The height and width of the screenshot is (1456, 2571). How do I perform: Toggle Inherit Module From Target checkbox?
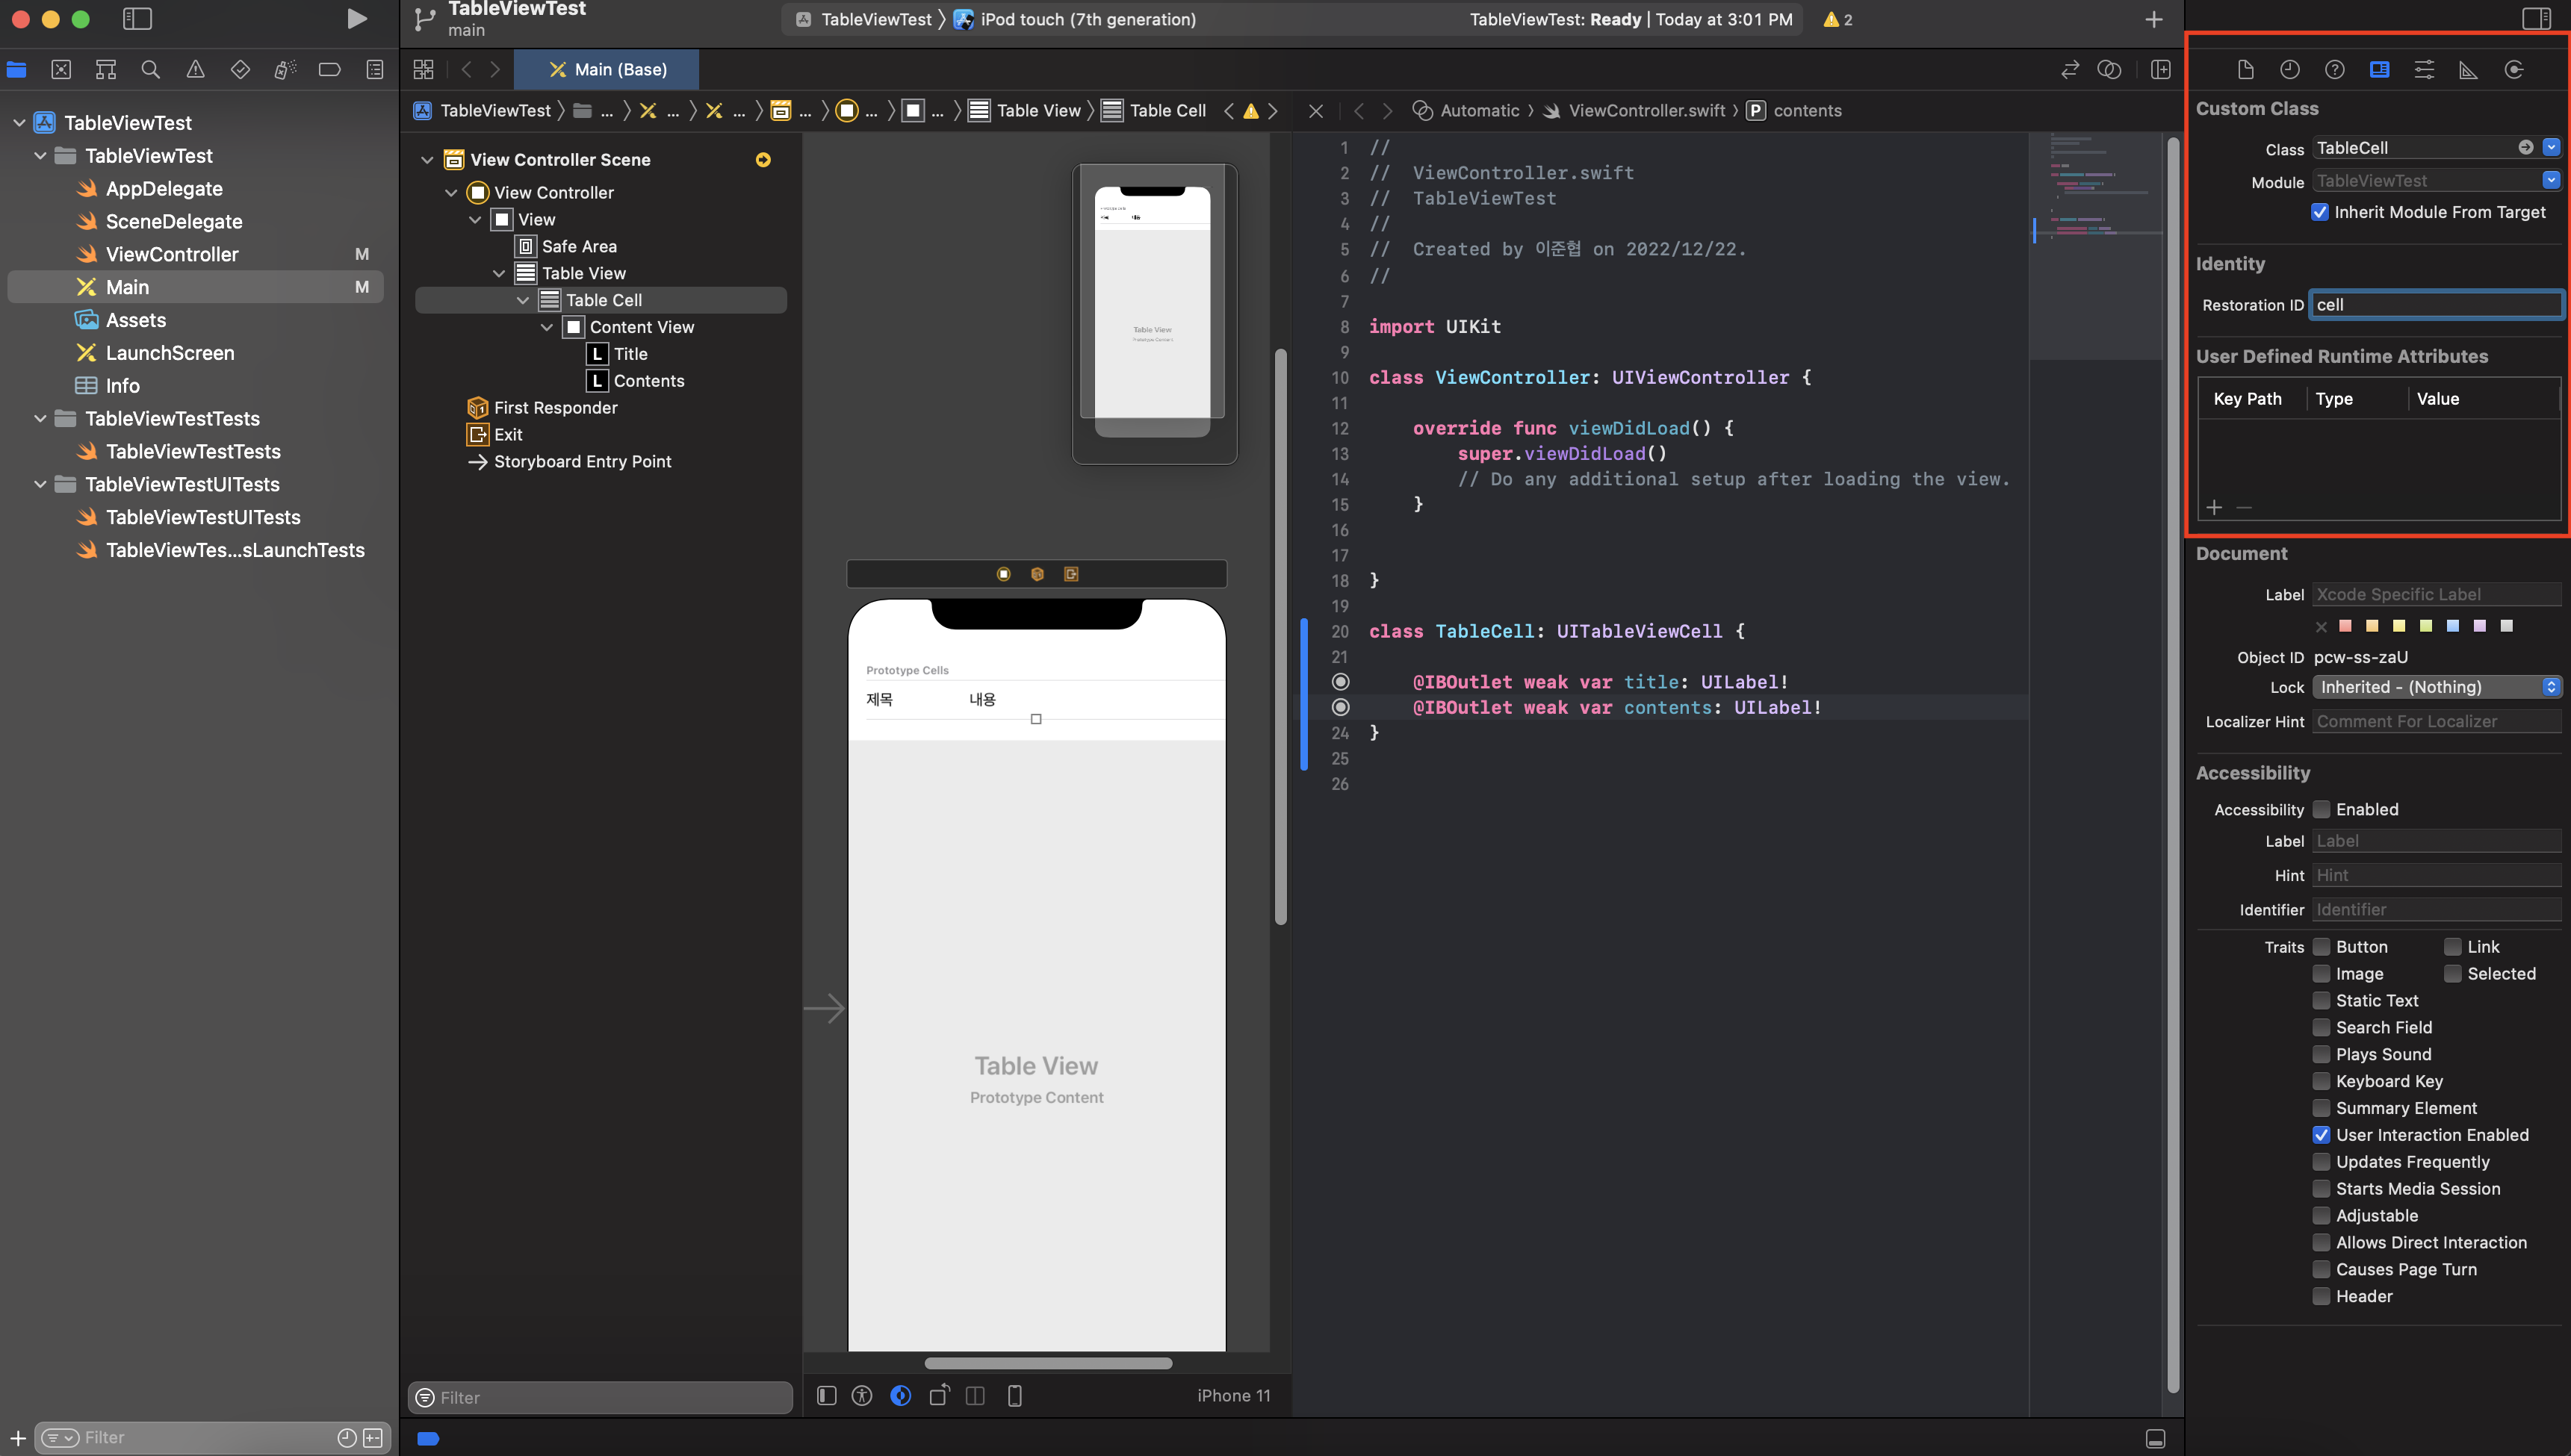(x=2320, y=212)
